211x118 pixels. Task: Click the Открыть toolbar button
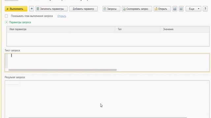coord(162,9)
